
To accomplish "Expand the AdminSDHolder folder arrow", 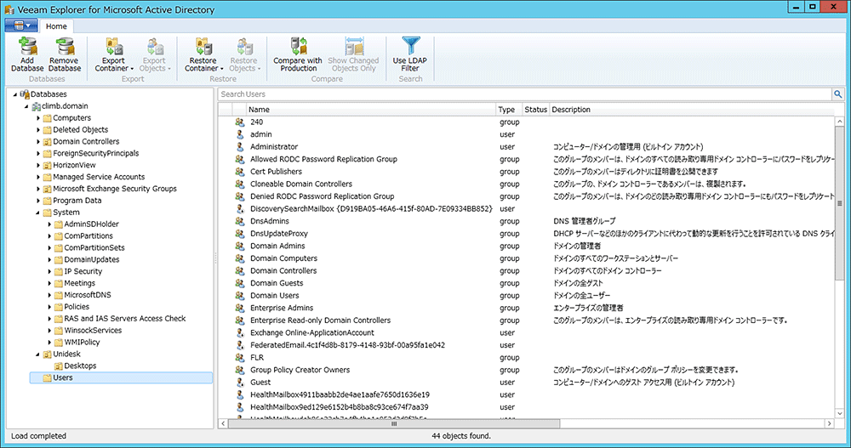I will click(x=50, y=224).
